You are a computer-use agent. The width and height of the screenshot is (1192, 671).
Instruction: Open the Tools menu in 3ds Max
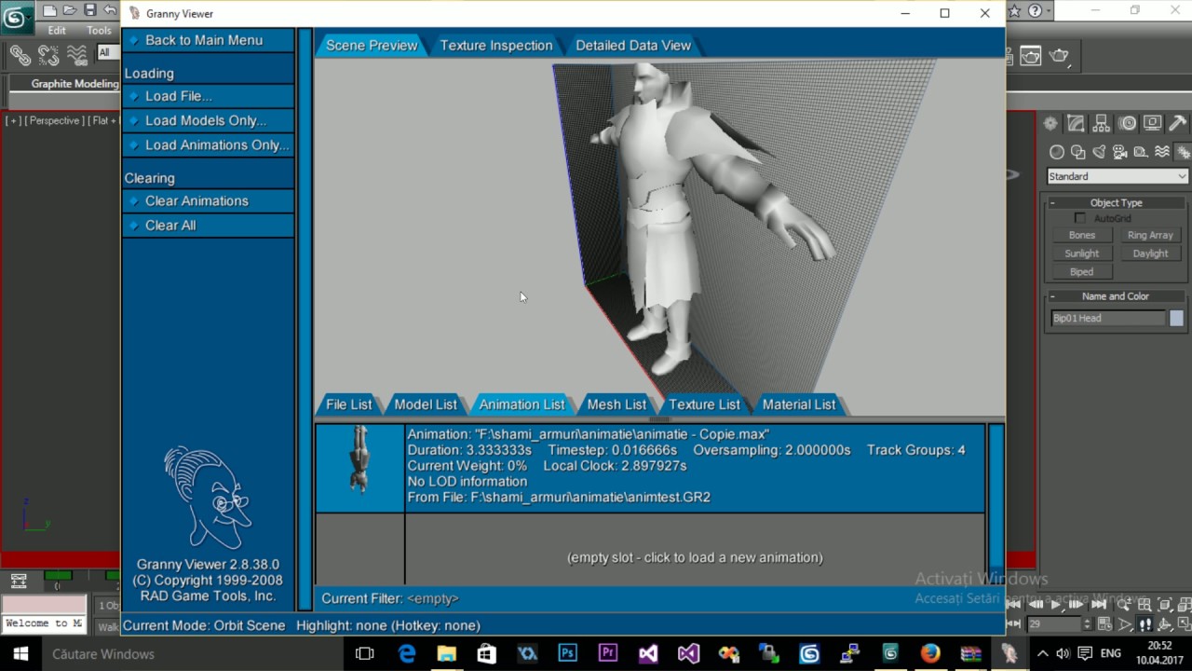[100, 31]
